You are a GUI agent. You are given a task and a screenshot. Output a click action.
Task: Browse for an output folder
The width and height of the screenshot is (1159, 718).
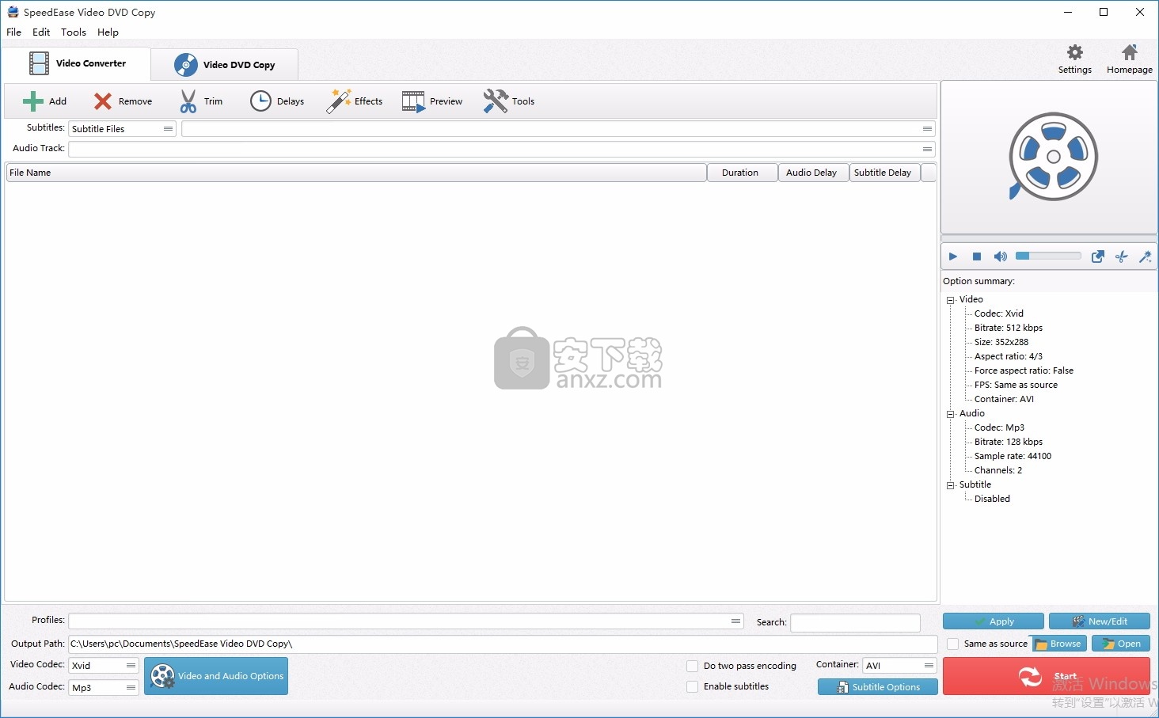coord(1058,644)
